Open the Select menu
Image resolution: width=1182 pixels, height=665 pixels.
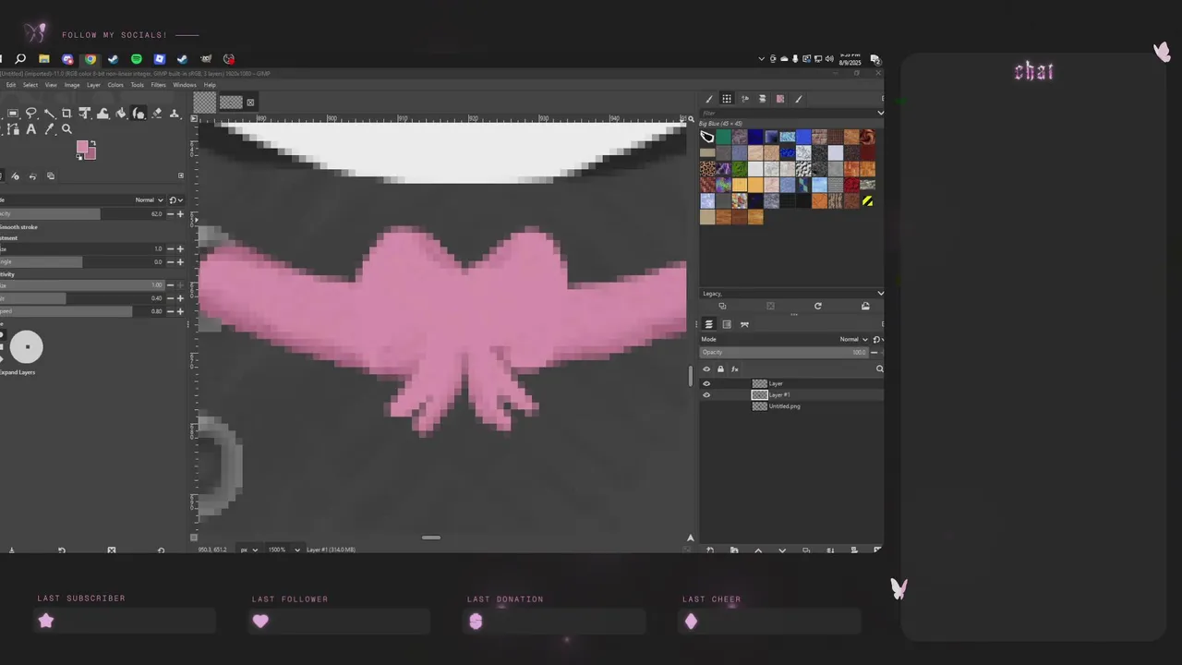(30, 85)
